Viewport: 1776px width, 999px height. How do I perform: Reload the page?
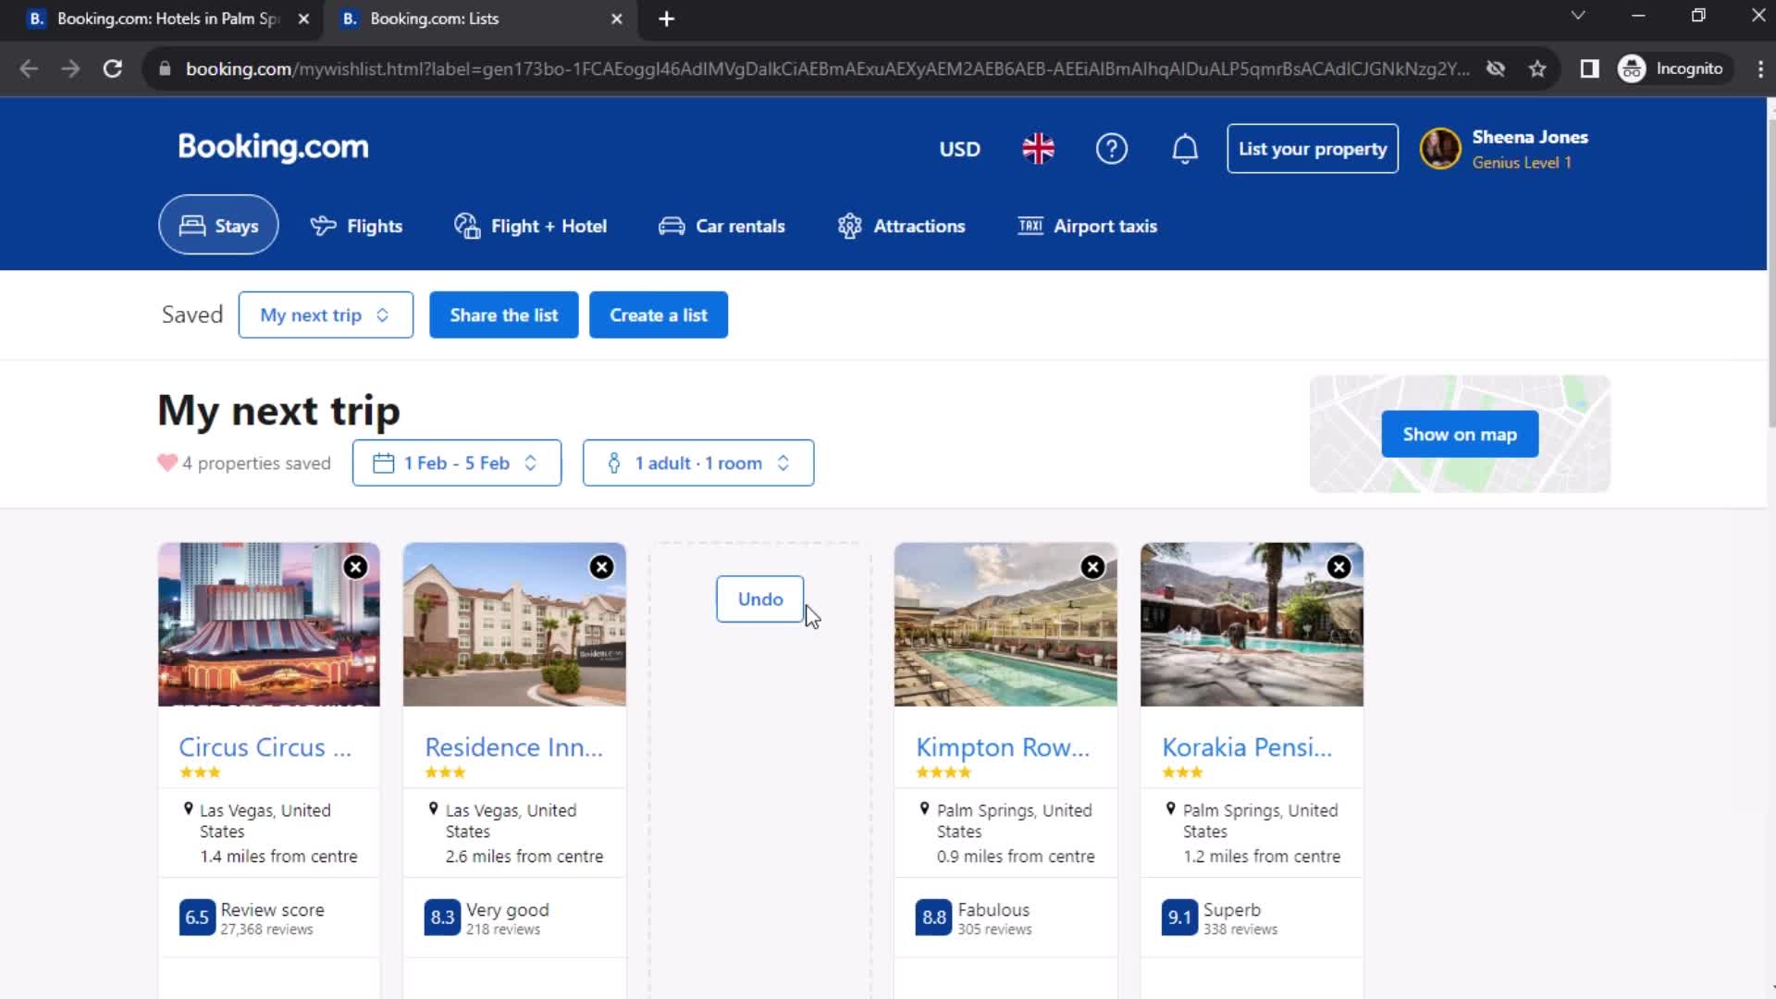(x=113, y=68)
